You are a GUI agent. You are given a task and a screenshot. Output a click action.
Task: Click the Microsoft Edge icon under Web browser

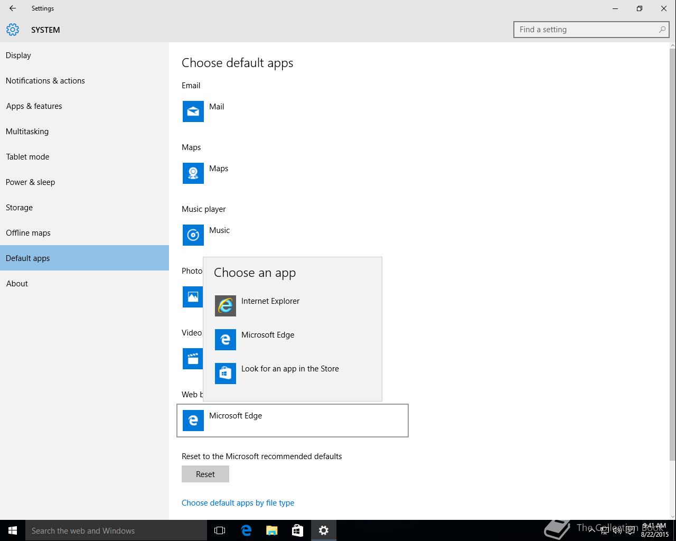pyautogui.click(x=193, y=421)
